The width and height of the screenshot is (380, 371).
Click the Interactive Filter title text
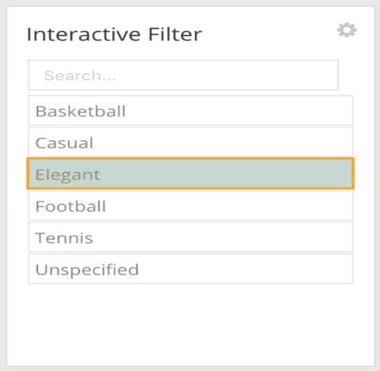click(x=114, y=34)
